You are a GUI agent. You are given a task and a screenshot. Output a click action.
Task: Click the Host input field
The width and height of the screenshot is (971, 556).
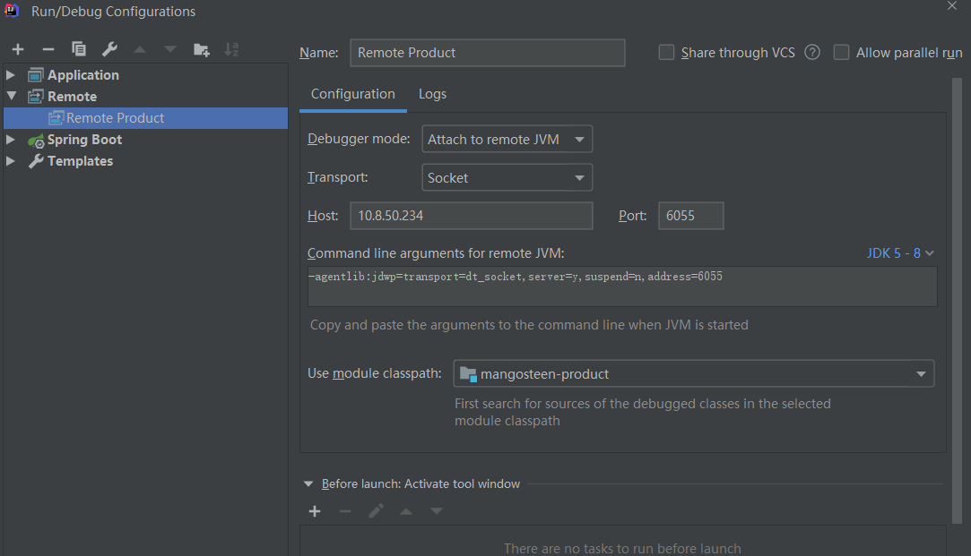pyautogui.click(x=471, y=216)
